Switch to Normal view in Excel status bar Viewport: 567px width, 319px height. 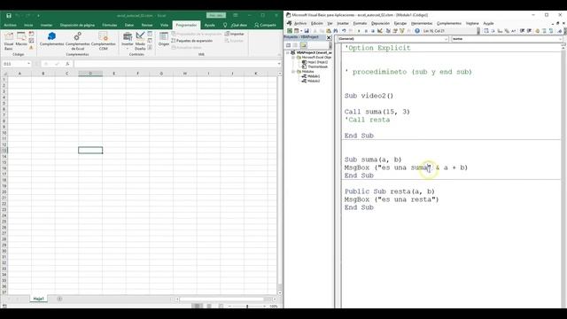(198, 306)
